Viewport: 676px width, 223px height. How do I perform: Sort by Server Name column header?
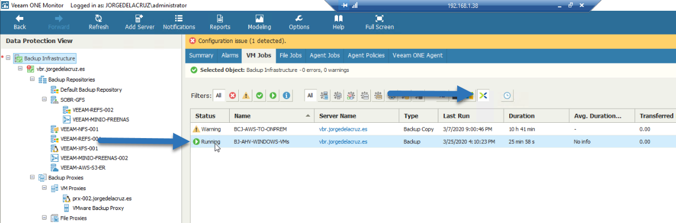tap(356, 116)
